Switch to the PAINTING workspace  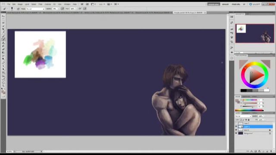(x=236, y=4)
